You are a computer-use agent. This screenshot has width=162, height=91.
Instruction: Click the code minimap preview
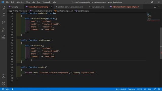tap(153, 16)
